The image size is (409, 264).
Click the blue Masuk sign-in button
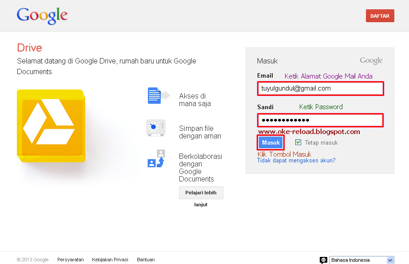[x=271, y=142]
